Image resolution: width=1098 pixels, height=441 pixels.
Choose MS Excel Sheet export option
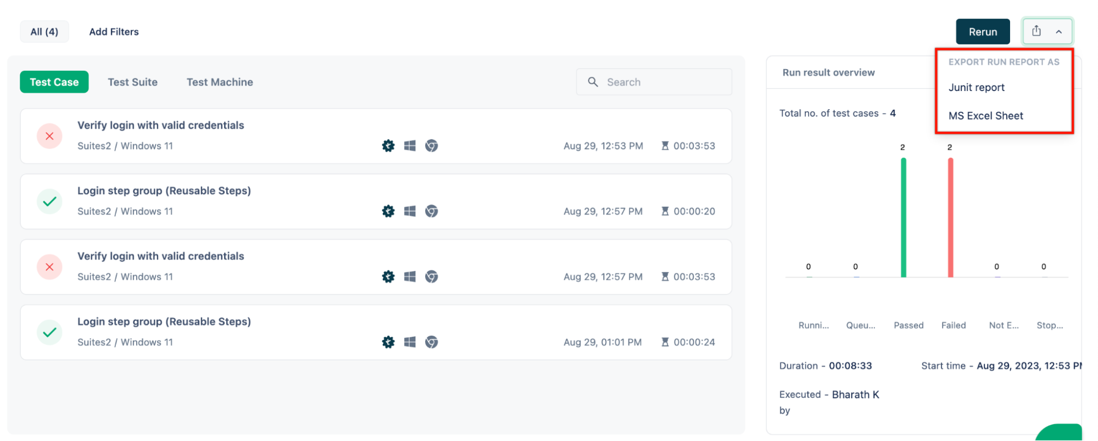point(985,116)
